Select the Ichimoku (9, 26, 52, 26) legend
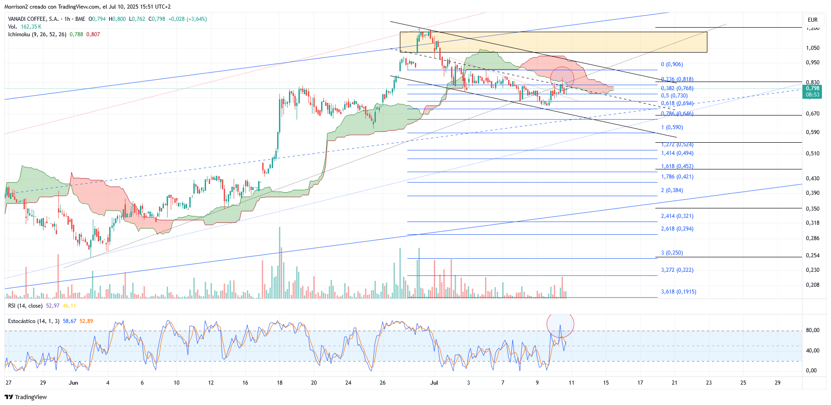This screenshot has width=831, height=405. (38, 34)
